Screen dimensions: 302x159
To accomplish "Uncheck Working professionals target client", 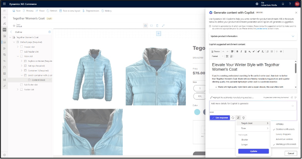I will [285, 144].
